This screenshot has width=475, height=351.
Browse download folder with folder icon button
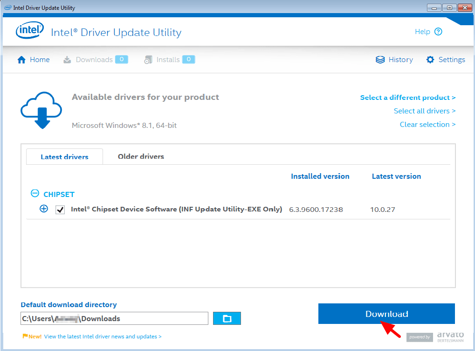227,318
